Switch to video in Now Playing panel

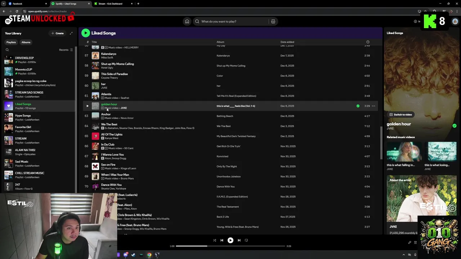click(401, 115)
